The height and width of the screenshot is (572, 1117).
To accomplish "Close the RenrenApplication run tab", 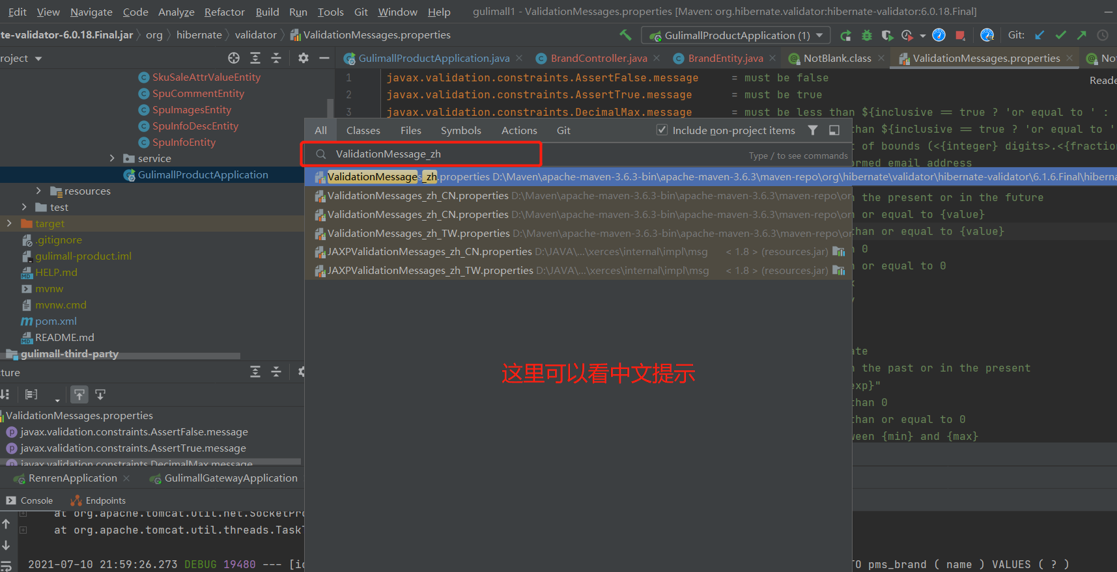I will point(126,478).
